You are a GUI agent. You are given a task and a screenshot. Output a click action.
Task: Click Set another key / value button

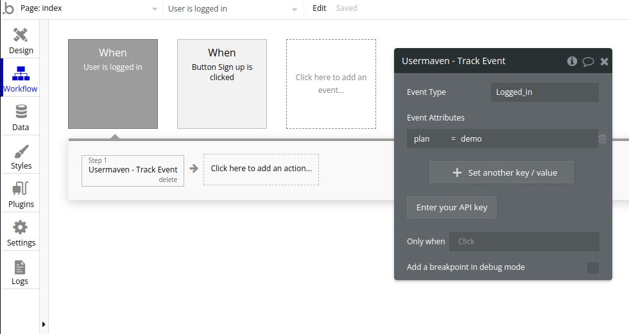(x=501, y=172)
